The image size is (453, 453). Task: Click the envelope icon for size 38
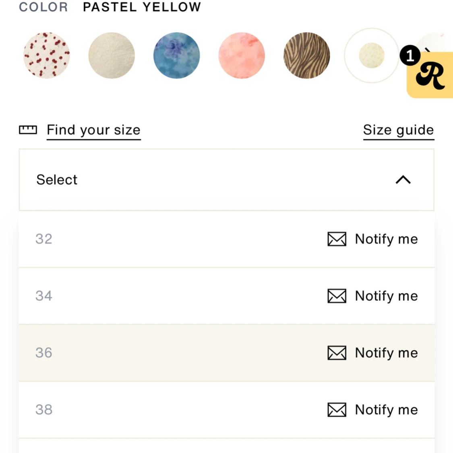[x=337, y=410]
